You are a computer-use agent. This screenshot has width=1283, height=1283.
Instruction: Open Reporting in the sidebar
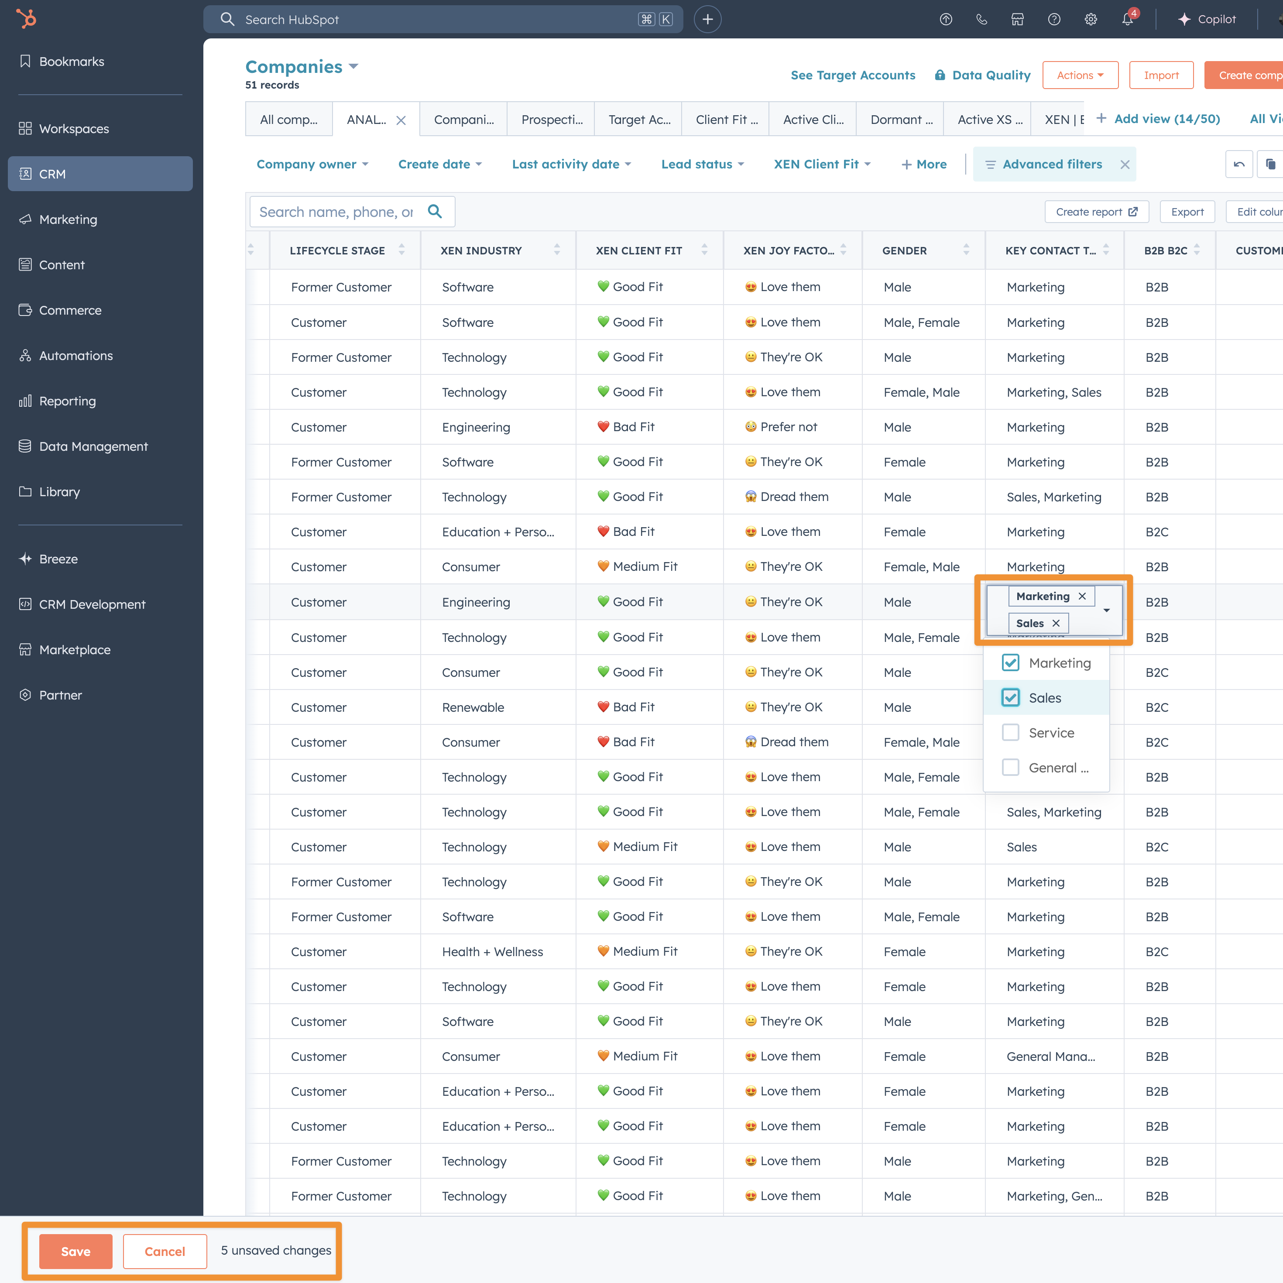67,401
